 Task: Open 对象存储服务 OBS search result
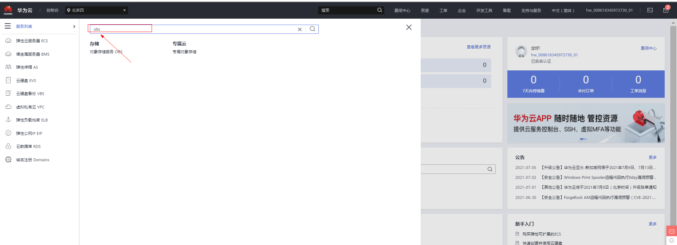click(x=106, y=52)
